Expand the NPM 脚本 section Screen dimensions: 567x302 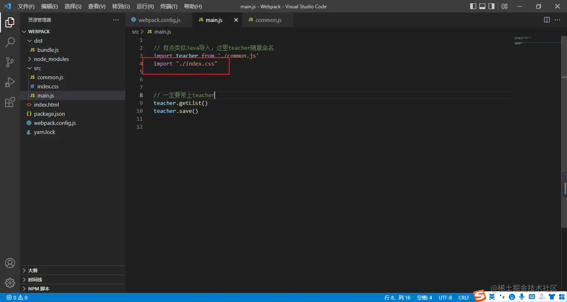click(73, 289)
